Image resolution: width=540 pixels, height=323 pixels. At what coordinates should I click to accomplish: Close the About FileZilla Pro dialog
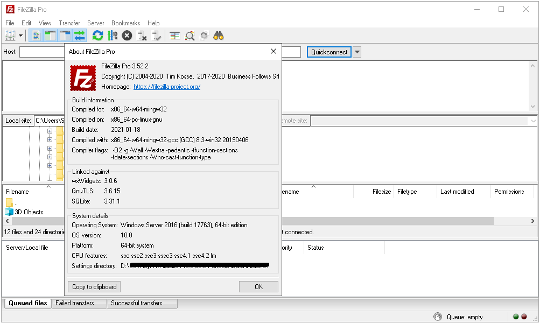point(273,51)
